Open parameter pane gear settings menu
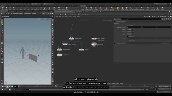172x96 pixels. [x=162, y=19]
